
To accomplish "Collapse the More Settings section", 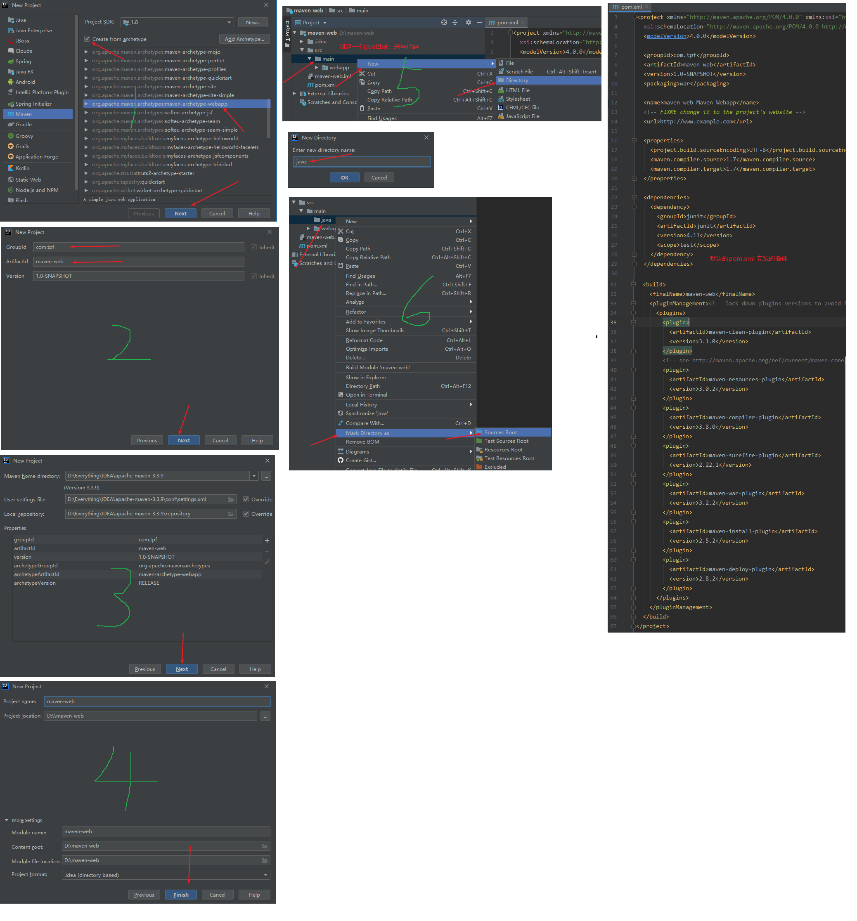I will tap(7, 820).
